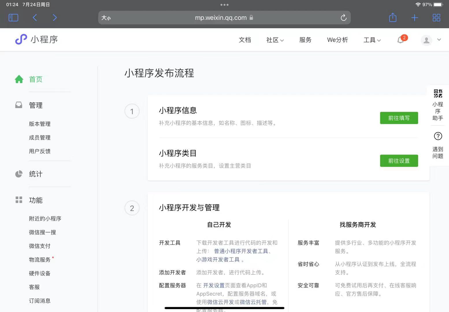Open 小程序助手 QR code icon

tap(438, 94)
